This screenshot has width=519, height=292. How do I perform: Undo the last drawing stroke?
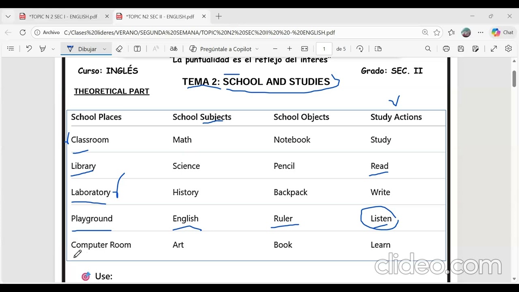[29, 49]
